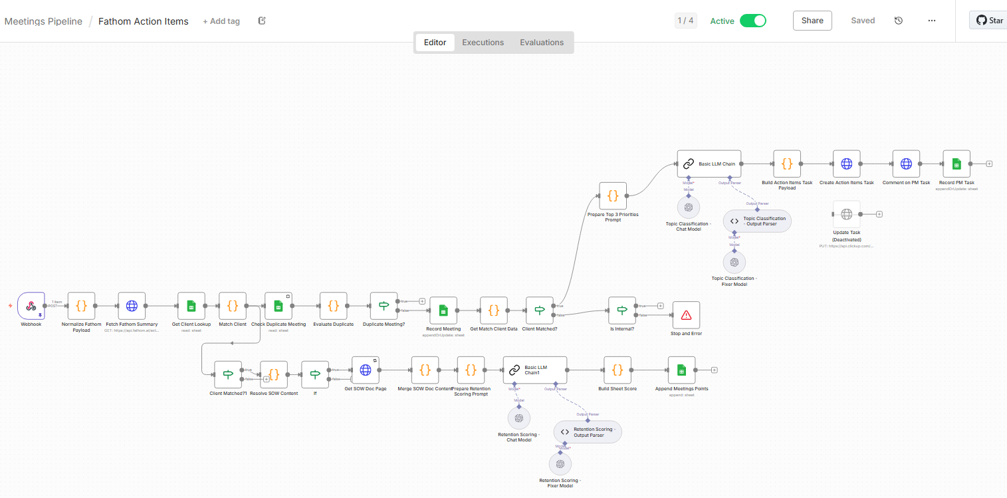
Task: Add a node after Append Meetings Points
Action: tap(714, 370)
